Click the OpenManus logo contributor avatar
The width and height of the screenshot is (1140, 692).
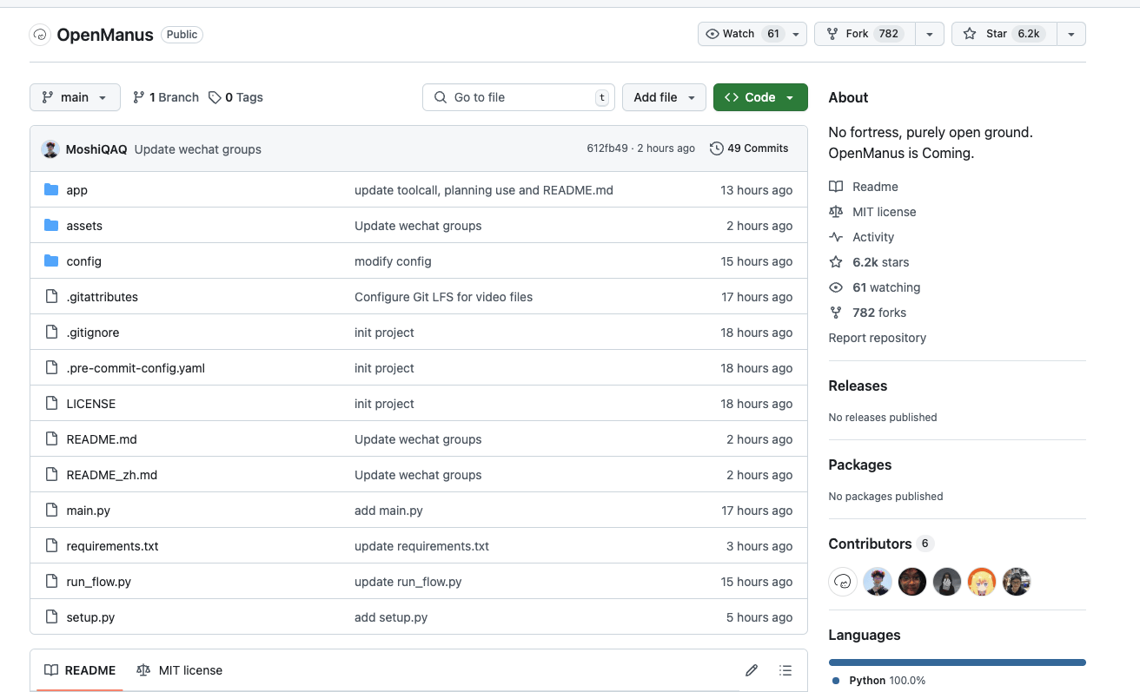843,582
